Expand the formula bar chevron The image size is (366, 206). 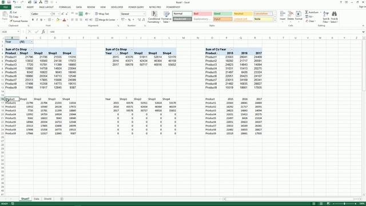(x=363, y=31)
